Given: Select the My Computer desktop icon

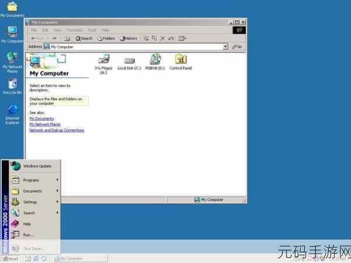Looking at the screenshot, I should (x=12, y=35).
